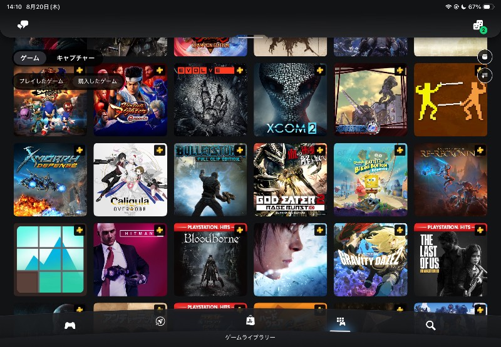The height and width of the screenshot is (347, 501).
Task: Open the HITMAN game tile
Action: coord(130,259)
